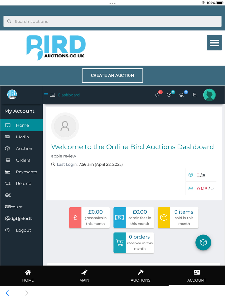Open Media in the sidebar
This screenshot has height=300, width=225.
click(22, 137)
